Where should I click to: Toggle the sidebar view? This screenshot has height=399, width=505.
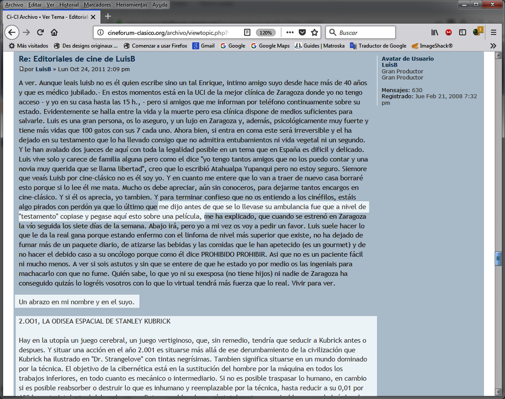pyautogui.click(x=463, y=32)
